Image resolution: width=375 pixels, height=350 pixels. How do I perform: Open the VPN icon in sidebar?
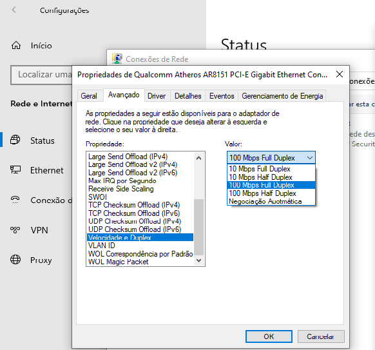click(x=15, y=230)
